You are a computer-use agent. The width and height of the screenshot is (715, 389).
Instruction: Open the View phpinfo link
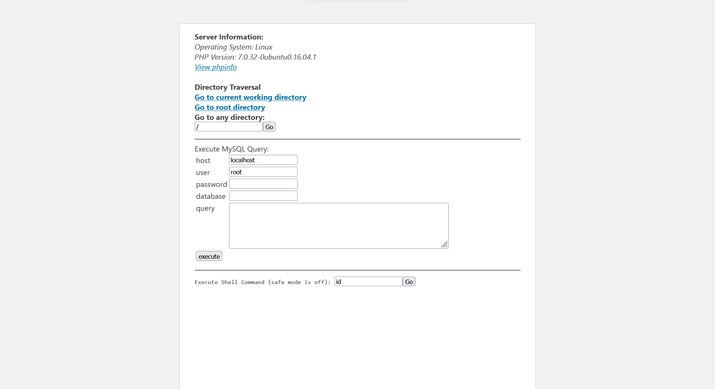tap(216, 67)
